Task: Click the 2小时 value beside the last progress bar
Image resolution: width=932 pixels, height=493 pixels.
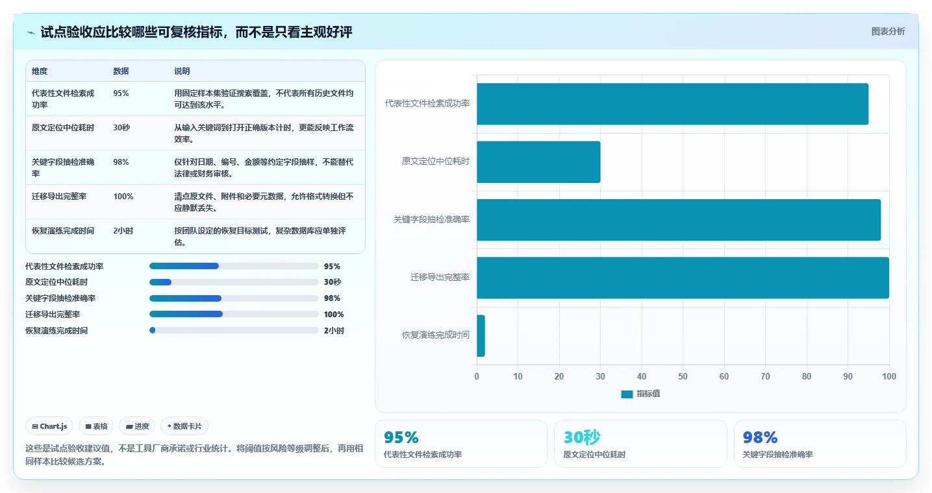Action: click(x=334, y=330)
